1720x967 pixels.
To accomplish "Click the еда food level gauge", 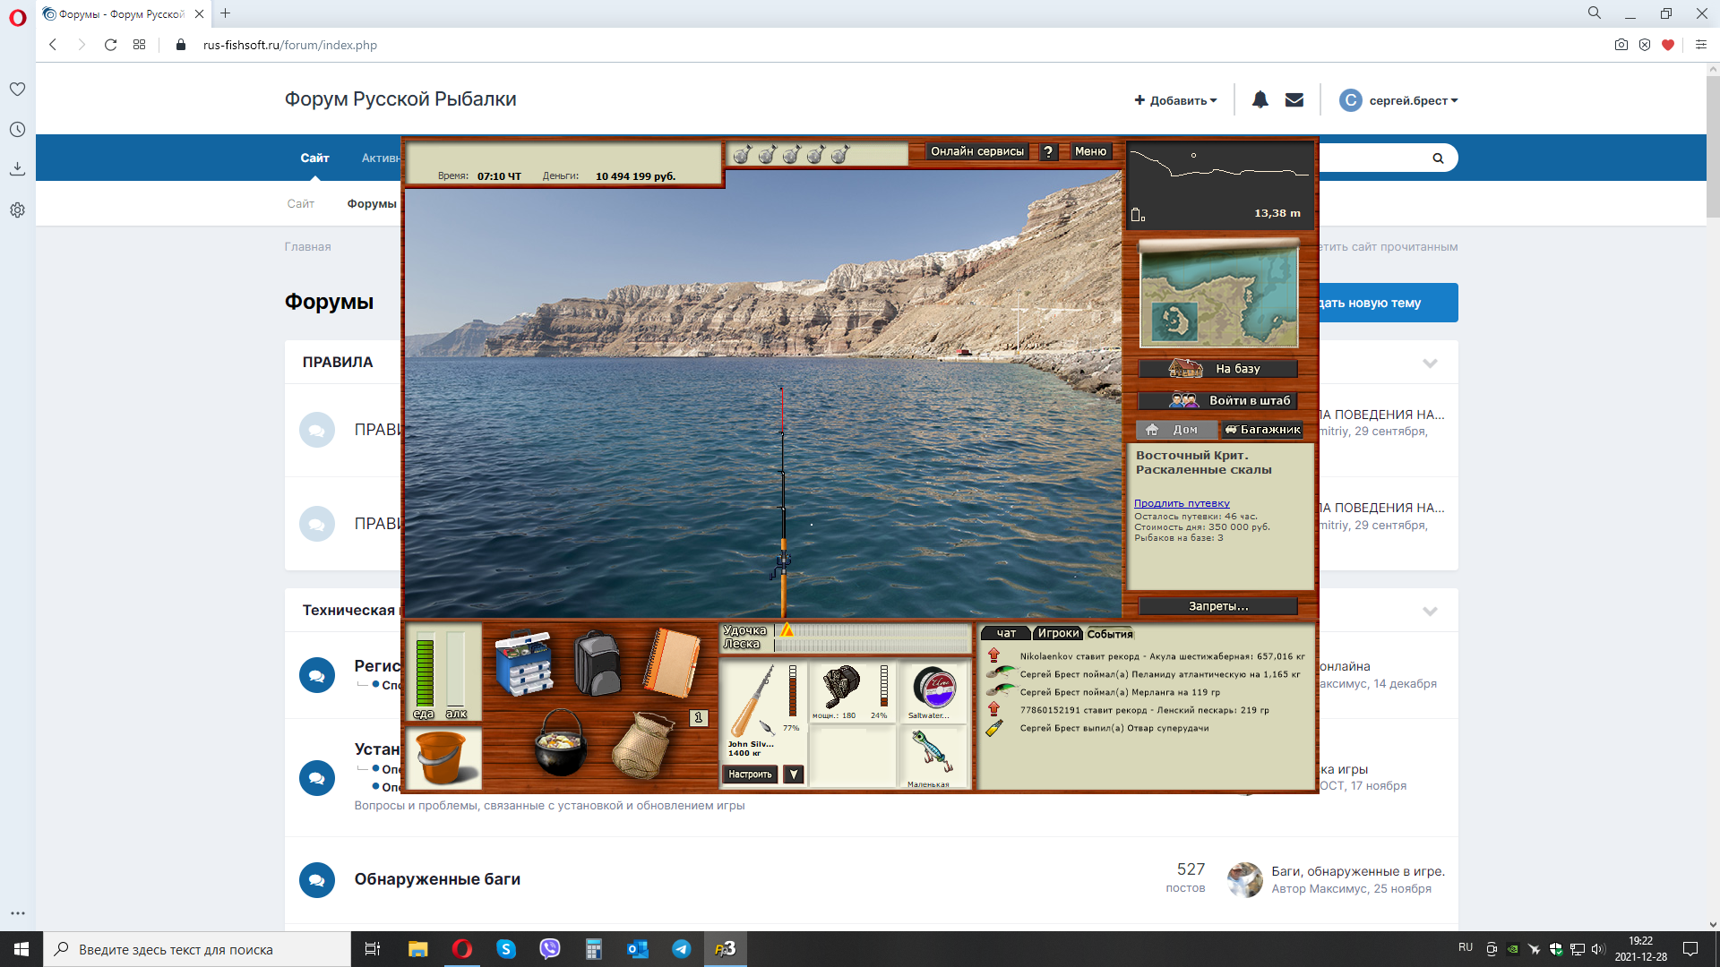I will [425, 672].
